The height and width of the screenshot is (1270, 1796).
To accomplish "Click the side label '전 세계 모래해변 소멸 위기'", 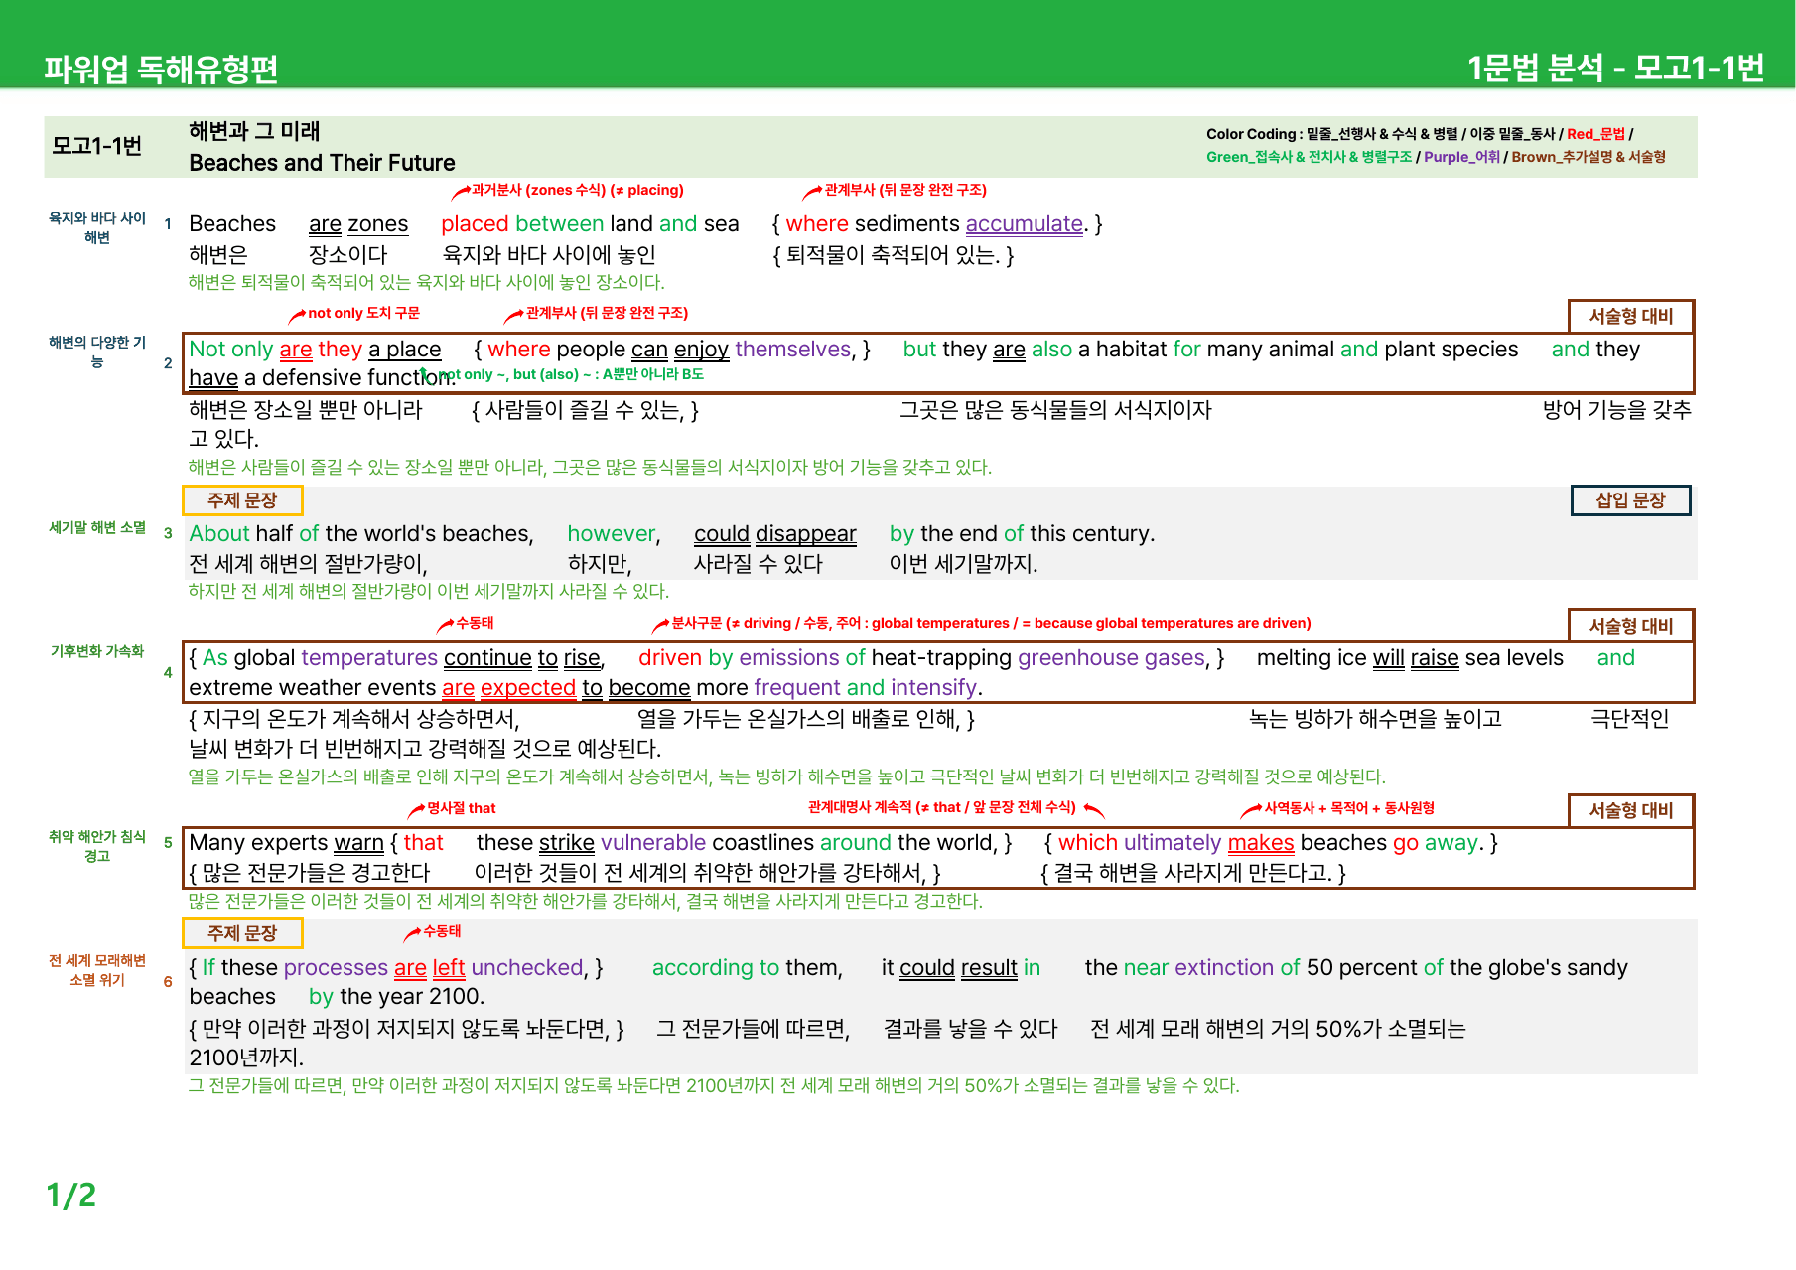I will [x=97, y=970].
